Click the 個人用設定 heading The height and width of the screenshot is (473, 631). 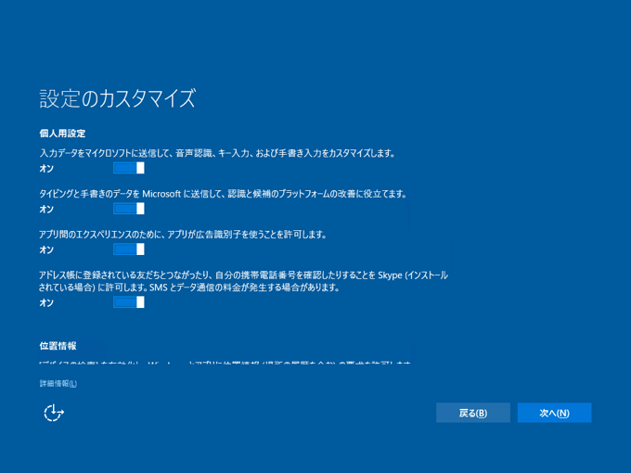coord(62,134)
